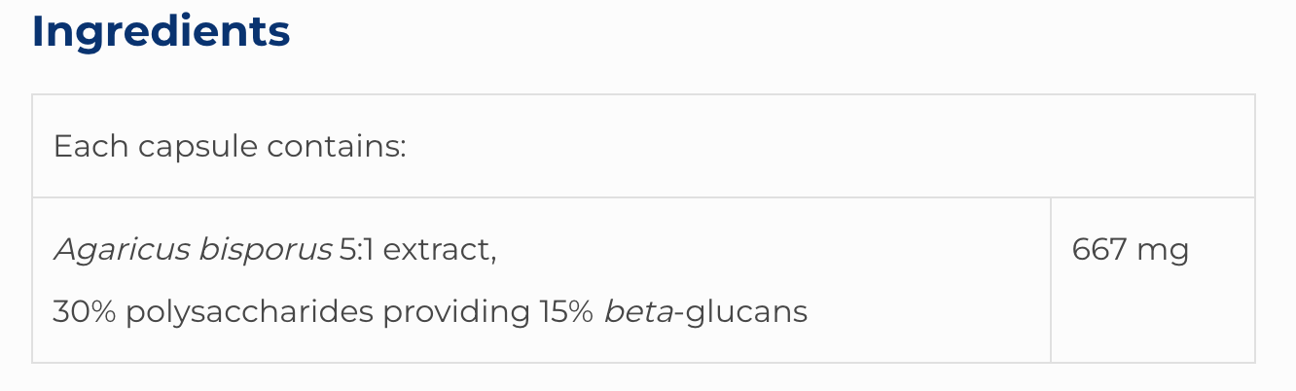Click the word "glucans"
1296x391 pixels.
coord(746,312)
